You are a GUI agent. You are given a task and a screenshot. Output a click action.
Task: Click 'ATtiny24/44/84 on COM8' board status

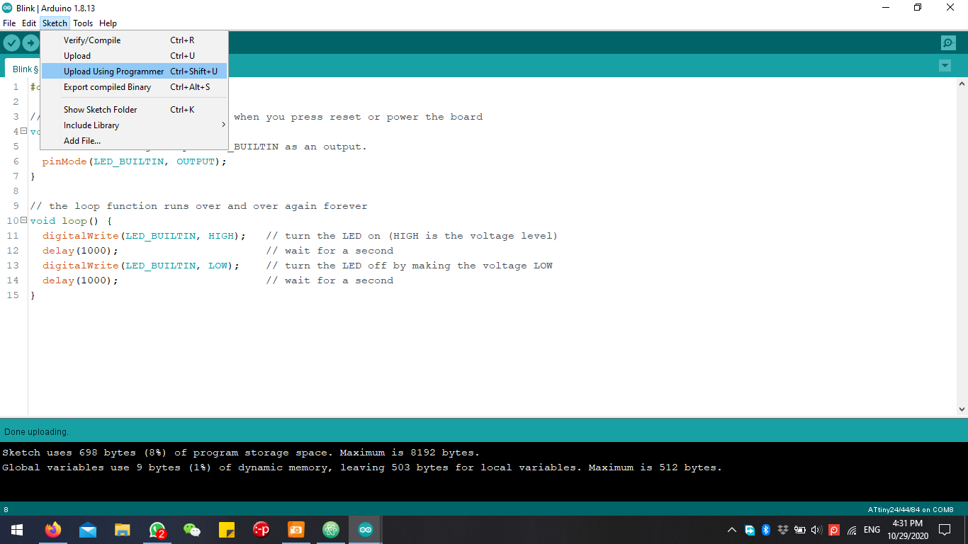tap(911, 510)
